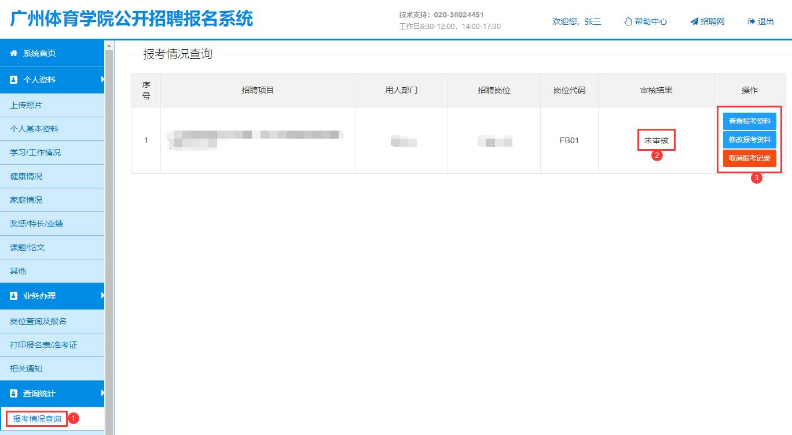This screenshot has width=792, height=435.
Task: Open 学习/工作情况 in the sidebar
Action: coord(35,153)
